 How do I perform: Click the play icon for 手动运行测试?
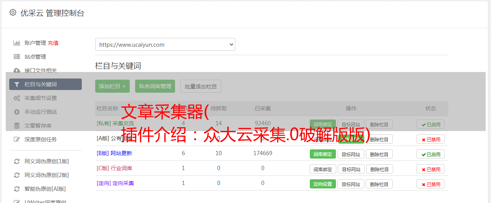coord(17,112)
